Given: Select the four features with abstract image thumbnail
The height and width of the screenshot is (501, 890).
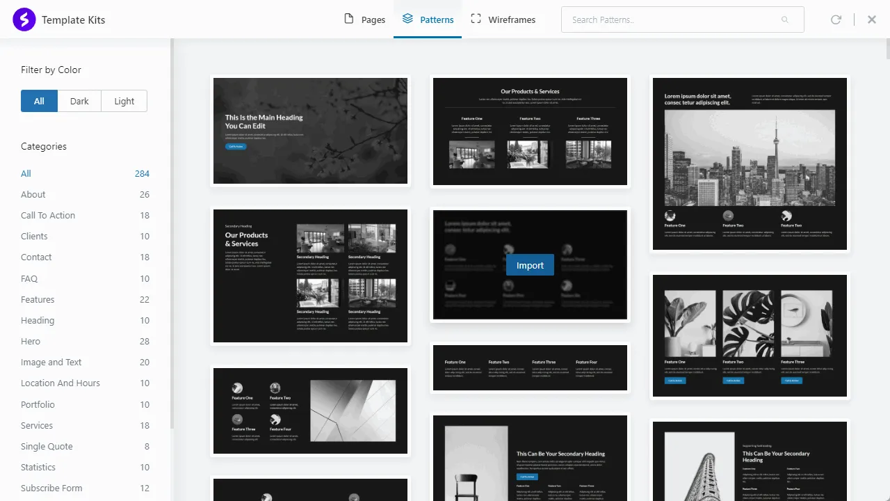Looking at the screenshot, I should coord(310,411).
